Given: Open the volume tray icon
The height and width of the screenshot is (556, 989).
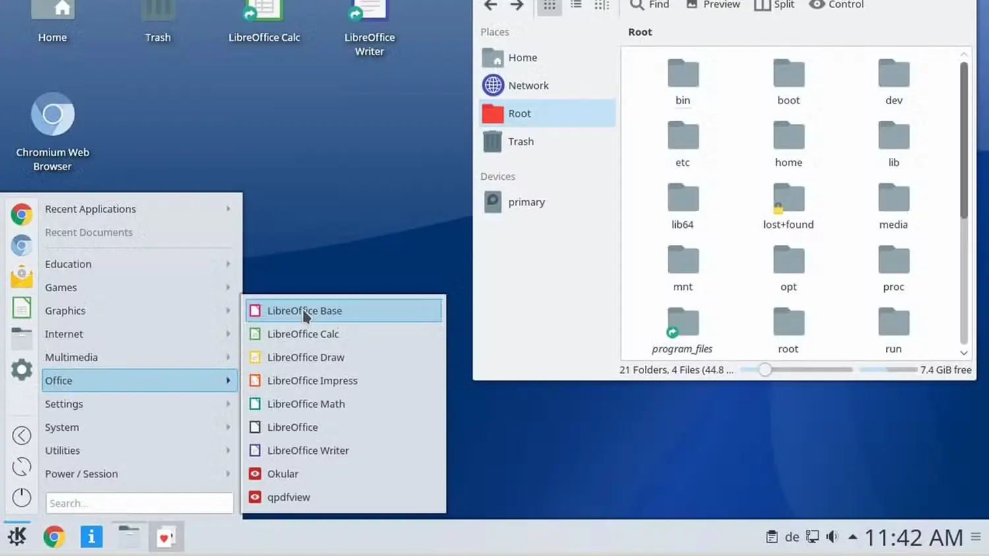Looking at the screenshot, I should [x=833, y=537].
